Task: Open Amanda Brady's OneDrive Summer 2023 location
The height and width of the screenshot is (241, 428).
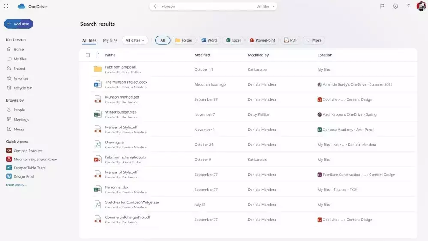Action: pos(355,84)
